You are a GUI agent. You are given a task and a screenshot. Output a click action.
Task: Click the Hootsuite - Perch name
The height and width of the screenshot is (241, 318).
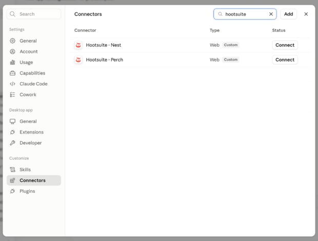[105, 60]
